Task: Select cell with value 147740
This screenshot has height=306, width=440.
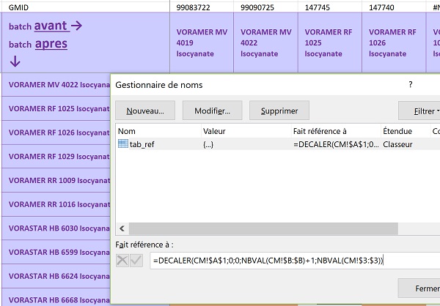Action: pyautogui.click(x=394, y=7)
